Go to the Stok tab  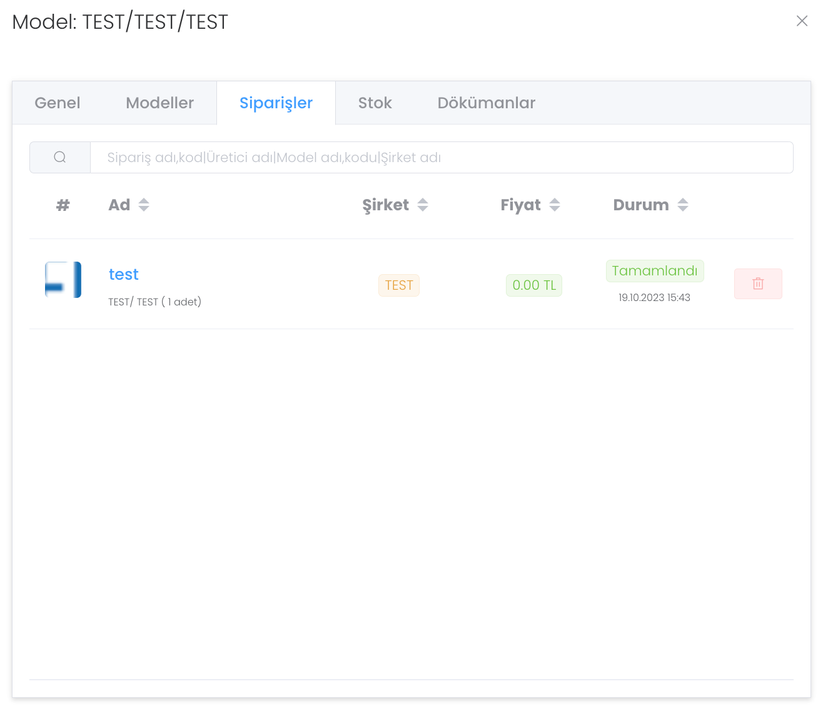tap(375, 103)
